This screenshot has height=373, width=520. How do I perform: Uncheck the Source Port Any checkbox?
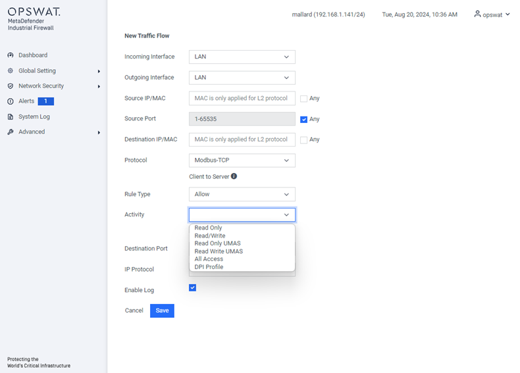[303, 119]
